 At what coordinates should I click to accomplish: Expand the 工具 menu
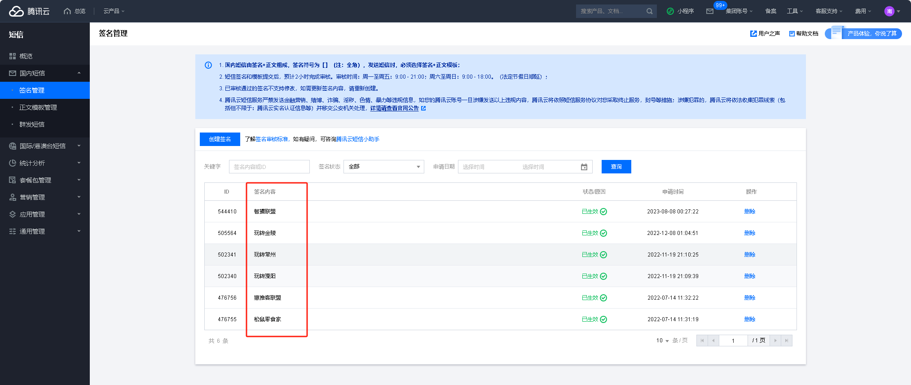click(x=795, y=11)
